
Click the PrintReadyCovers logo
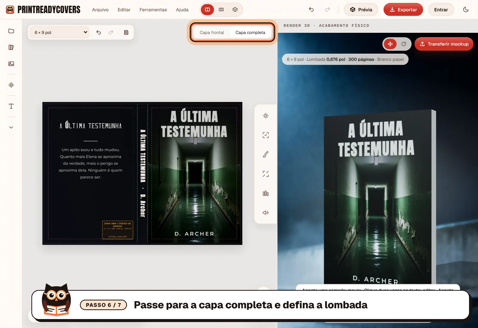[43, 10]
